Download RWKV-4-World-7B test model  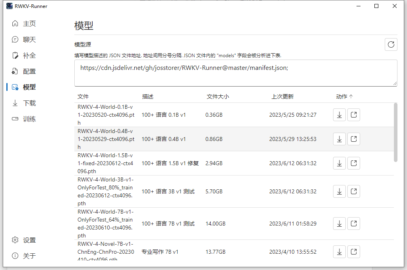[x=339, y=224]
